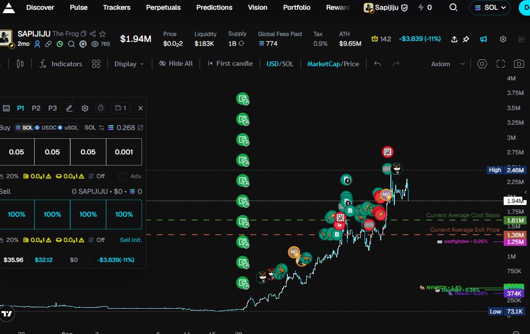Screen dimensions: 530x334
Task: Open the wallet selector showing 1
Action: pos(121,108)
